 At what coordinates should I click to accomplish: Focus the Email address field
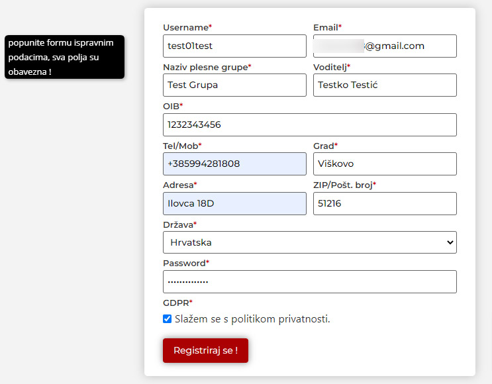pyautogui.click(x=385, y=46)
